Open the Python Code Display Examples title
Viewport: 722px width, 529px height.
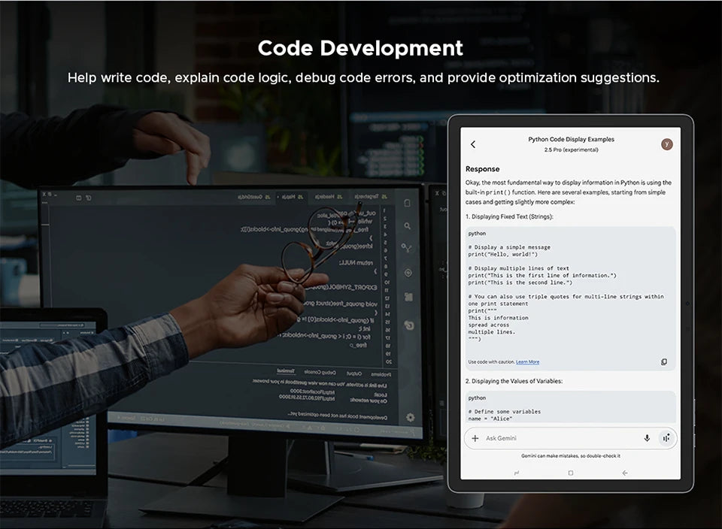click(x=571, y=139)
